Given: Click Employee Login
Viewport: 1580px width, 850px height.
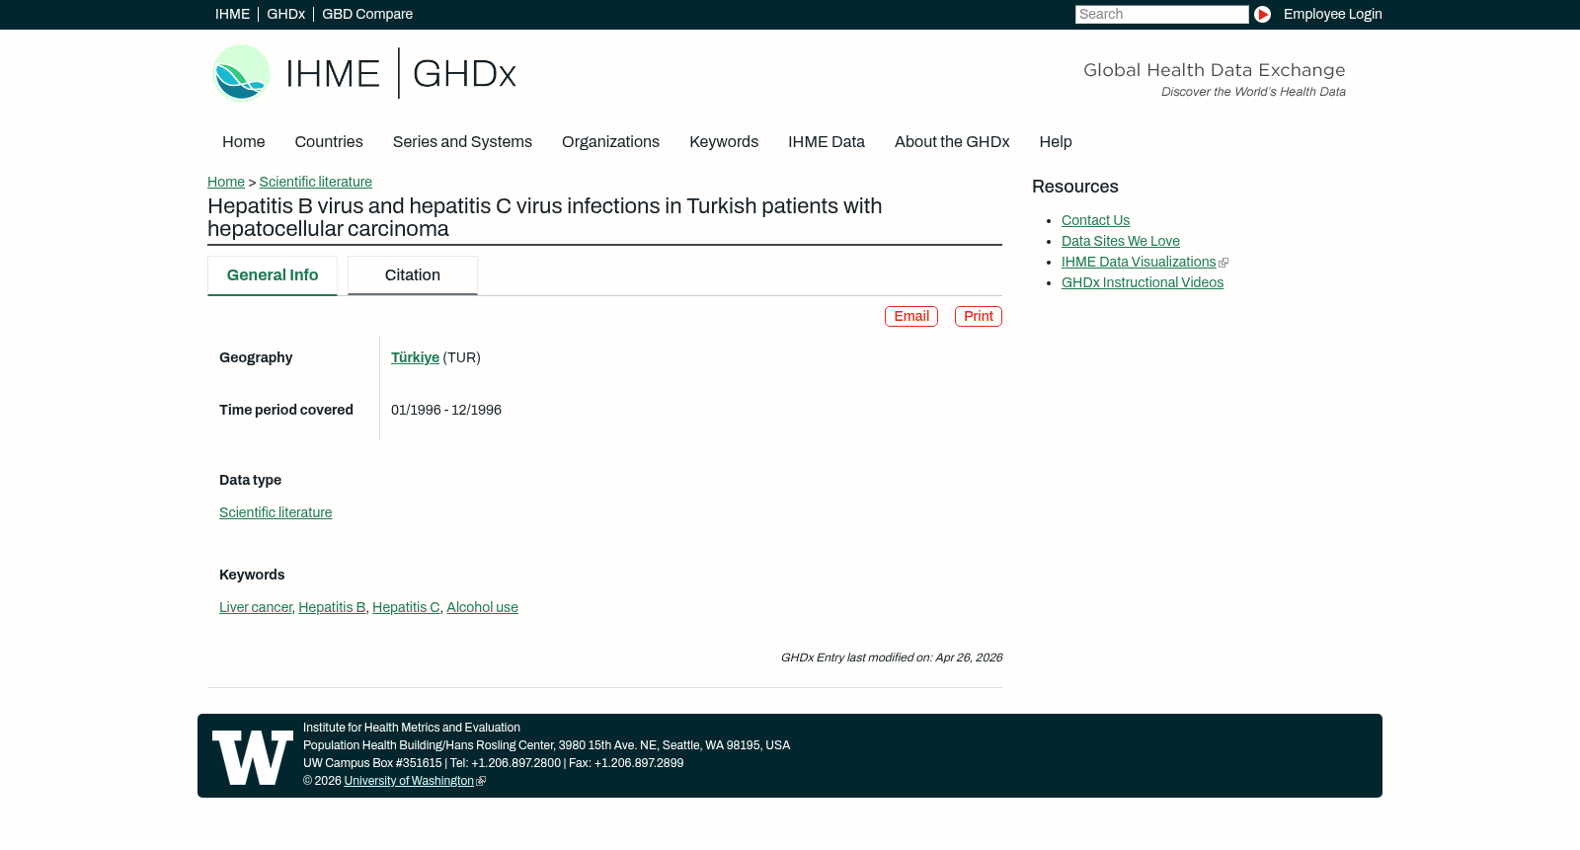Looking at the screenshot, I should 1332,14.
